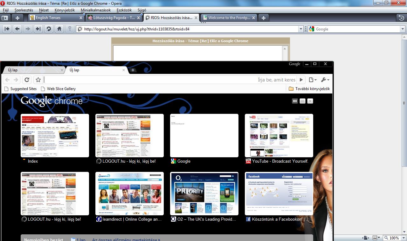
Task: Open the learndirect page thumbnail
Action: (129, 193)
